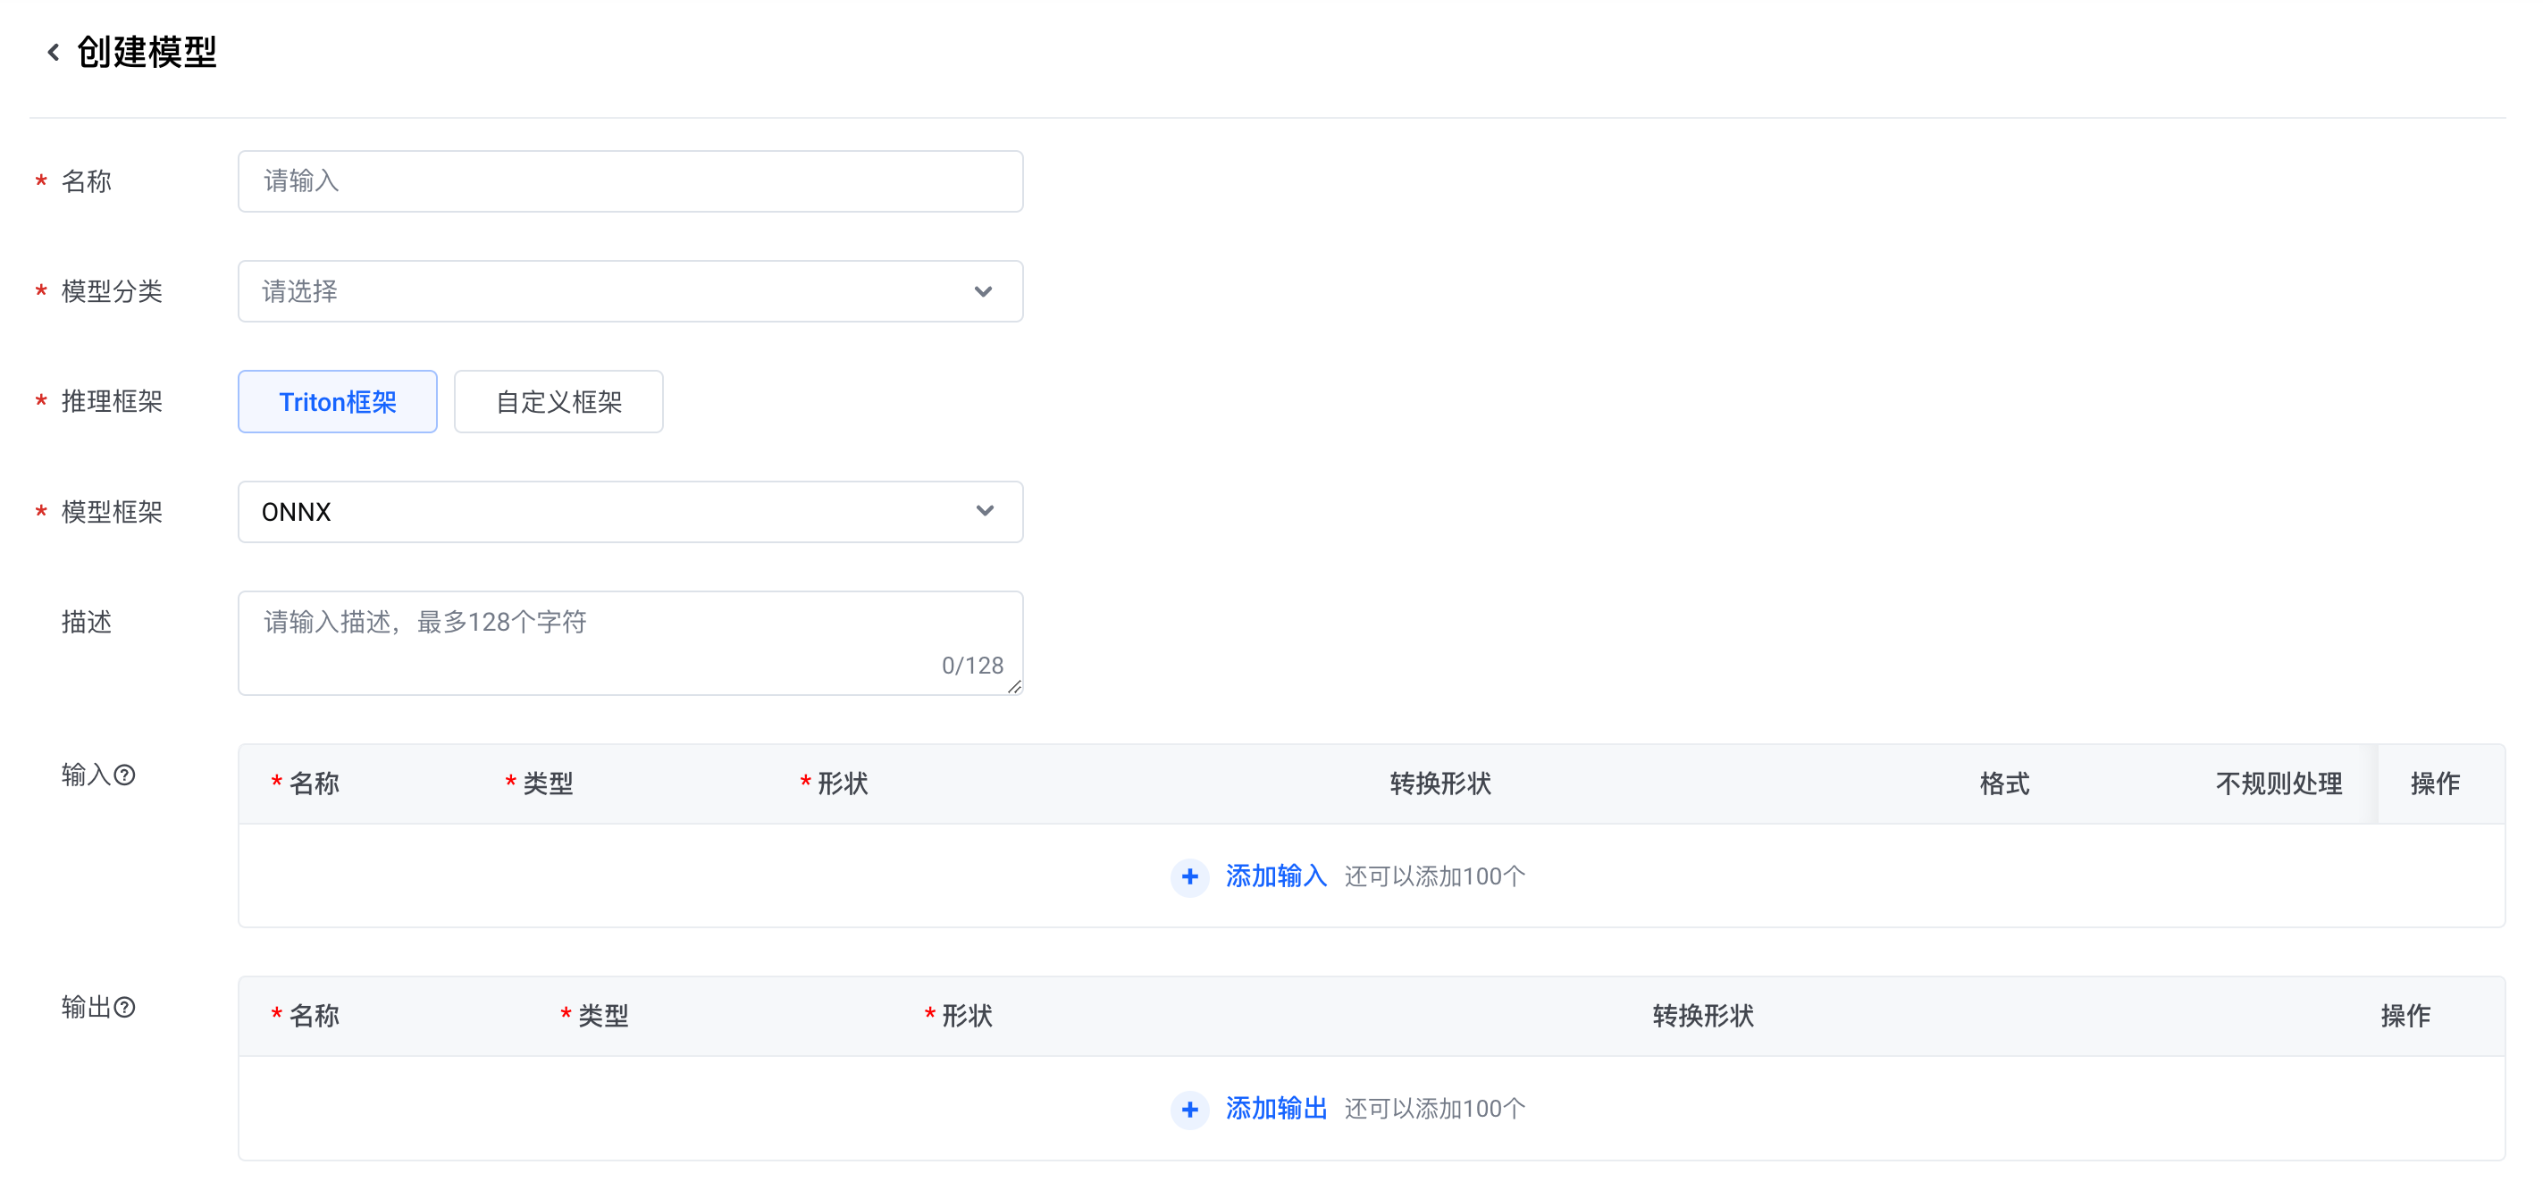Click the 0/128 character counter
The width and height of the screenshot is (2543, 1190).
[x=972, y=666]
